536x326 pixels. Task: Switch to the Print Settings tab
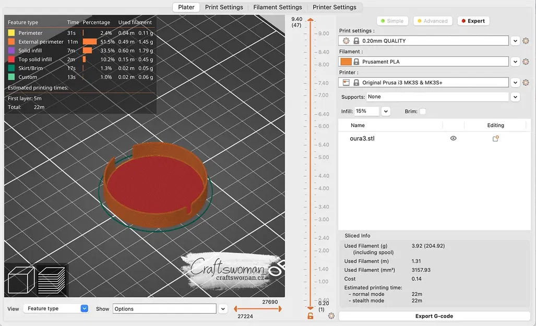(224, 7)
